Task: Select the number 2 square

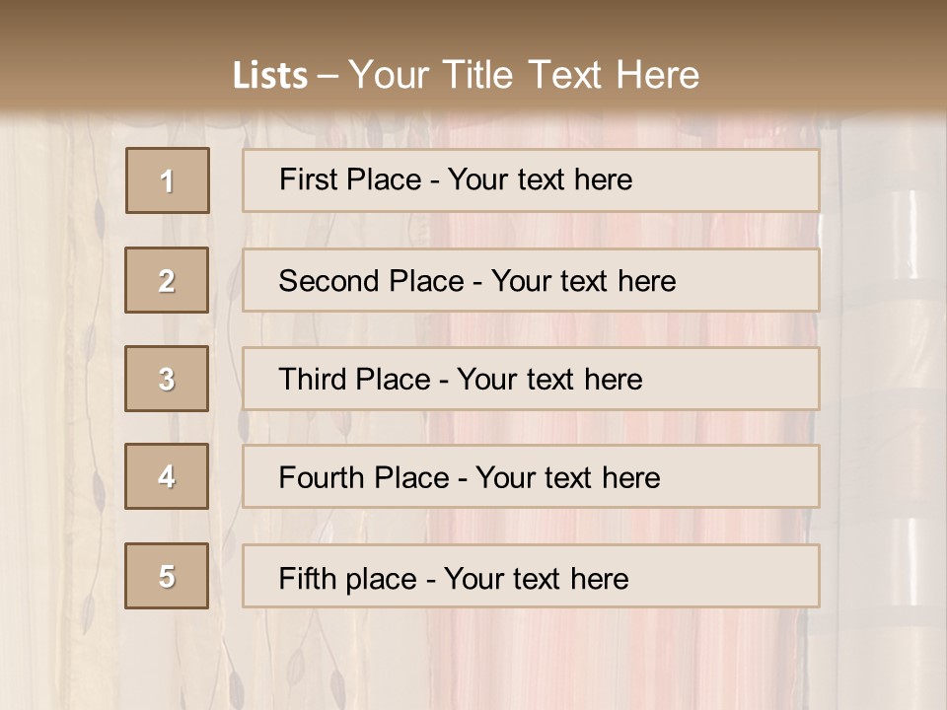Action: 167,280
